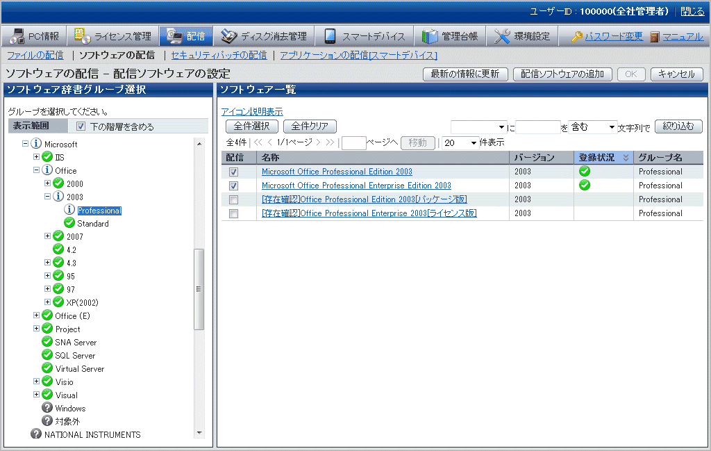The height and width of the screenshot is (451, 711).
Task: Open the ディスク消去管理 tab
Action: point(265,36)
